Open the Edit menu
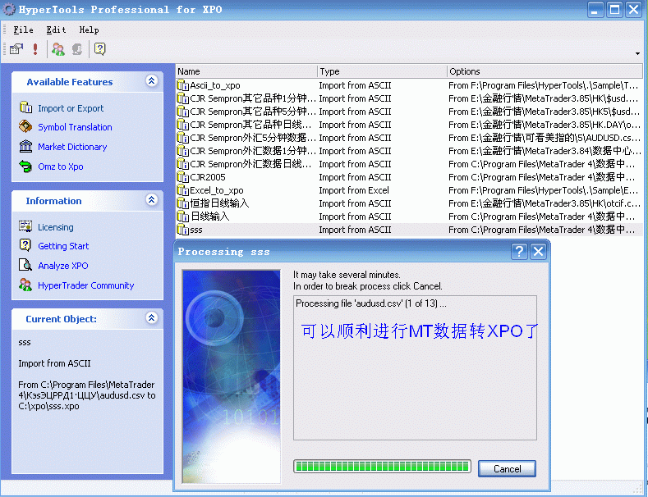This screenshot has height=497, width=648. point(56,30)
